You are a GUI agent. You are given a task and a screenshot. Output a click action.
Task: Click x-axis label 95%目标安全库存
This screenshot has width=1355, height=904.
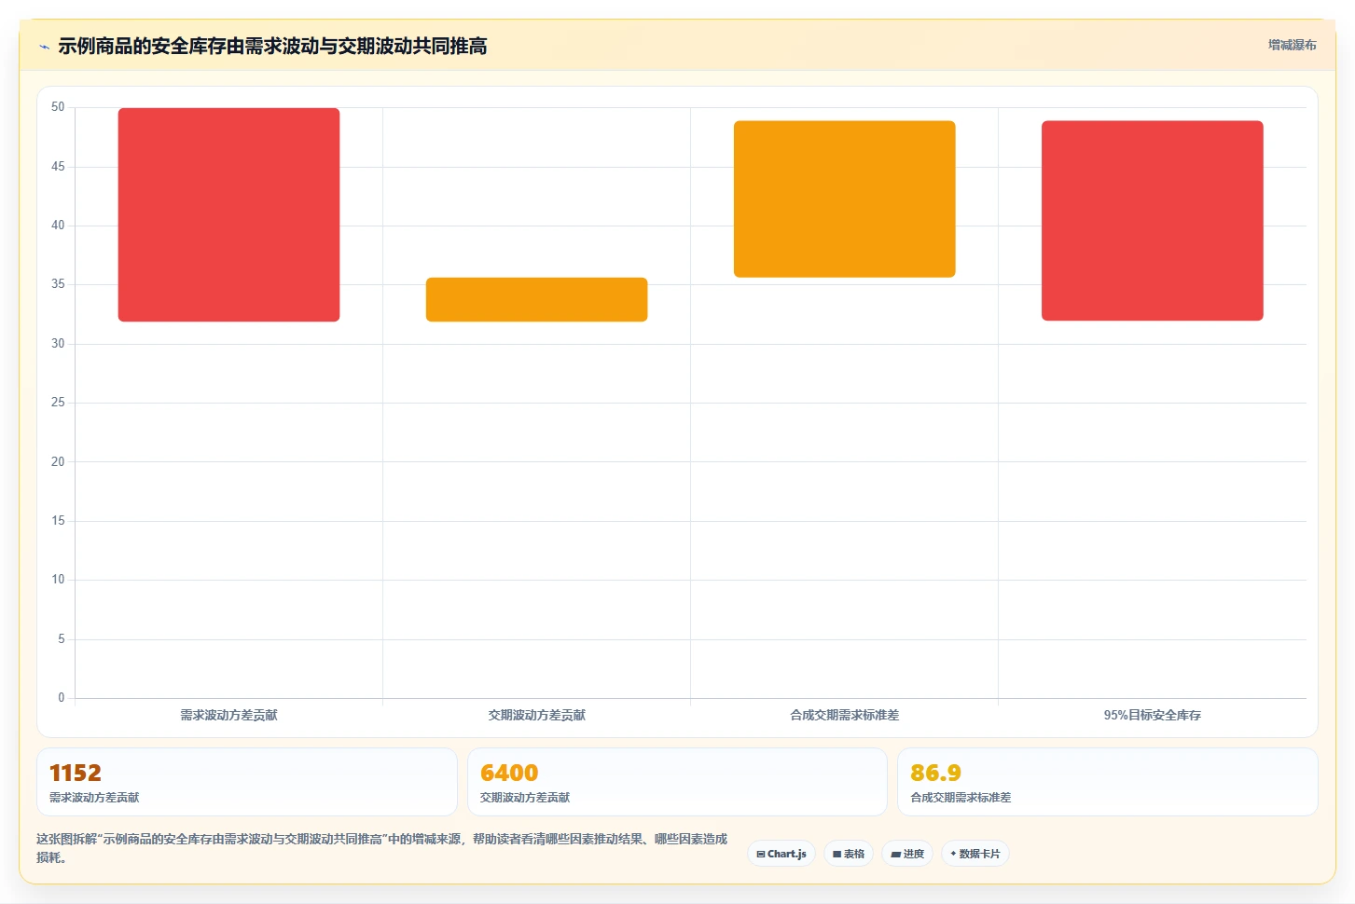tap(1153, 715)
